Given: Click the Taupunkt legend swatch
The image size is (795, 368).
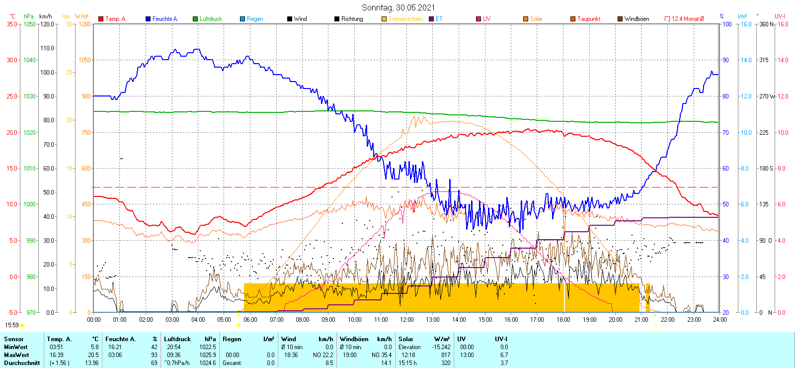Looking at the screenshot, I should pyautogui.click(x=573, y=19).
